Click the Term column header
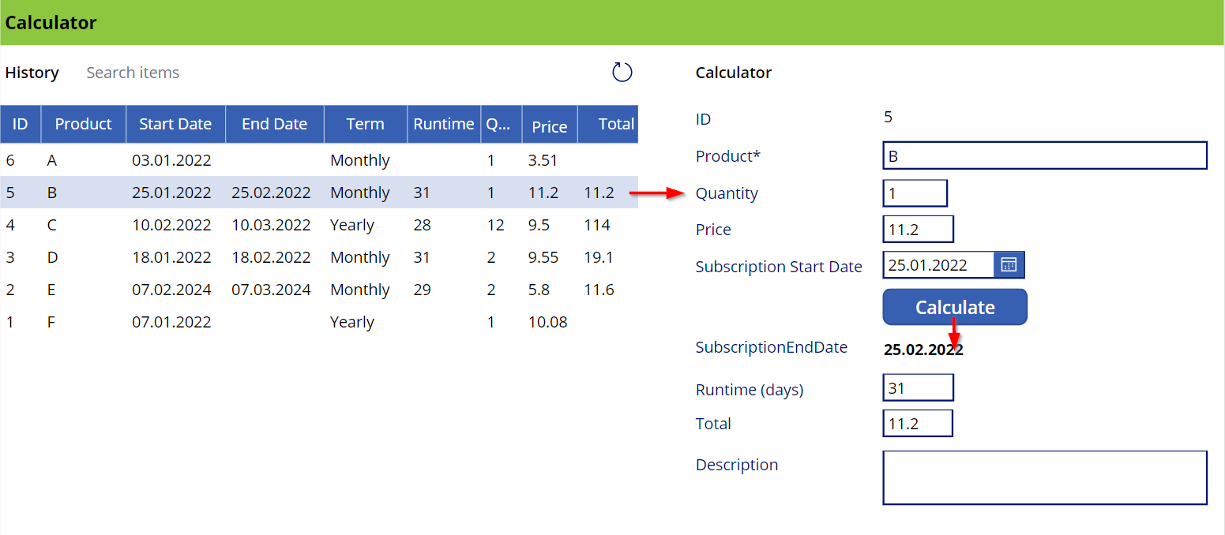Image resolution: width=1225 pixels, height=535 pixels. click(365, 124)
